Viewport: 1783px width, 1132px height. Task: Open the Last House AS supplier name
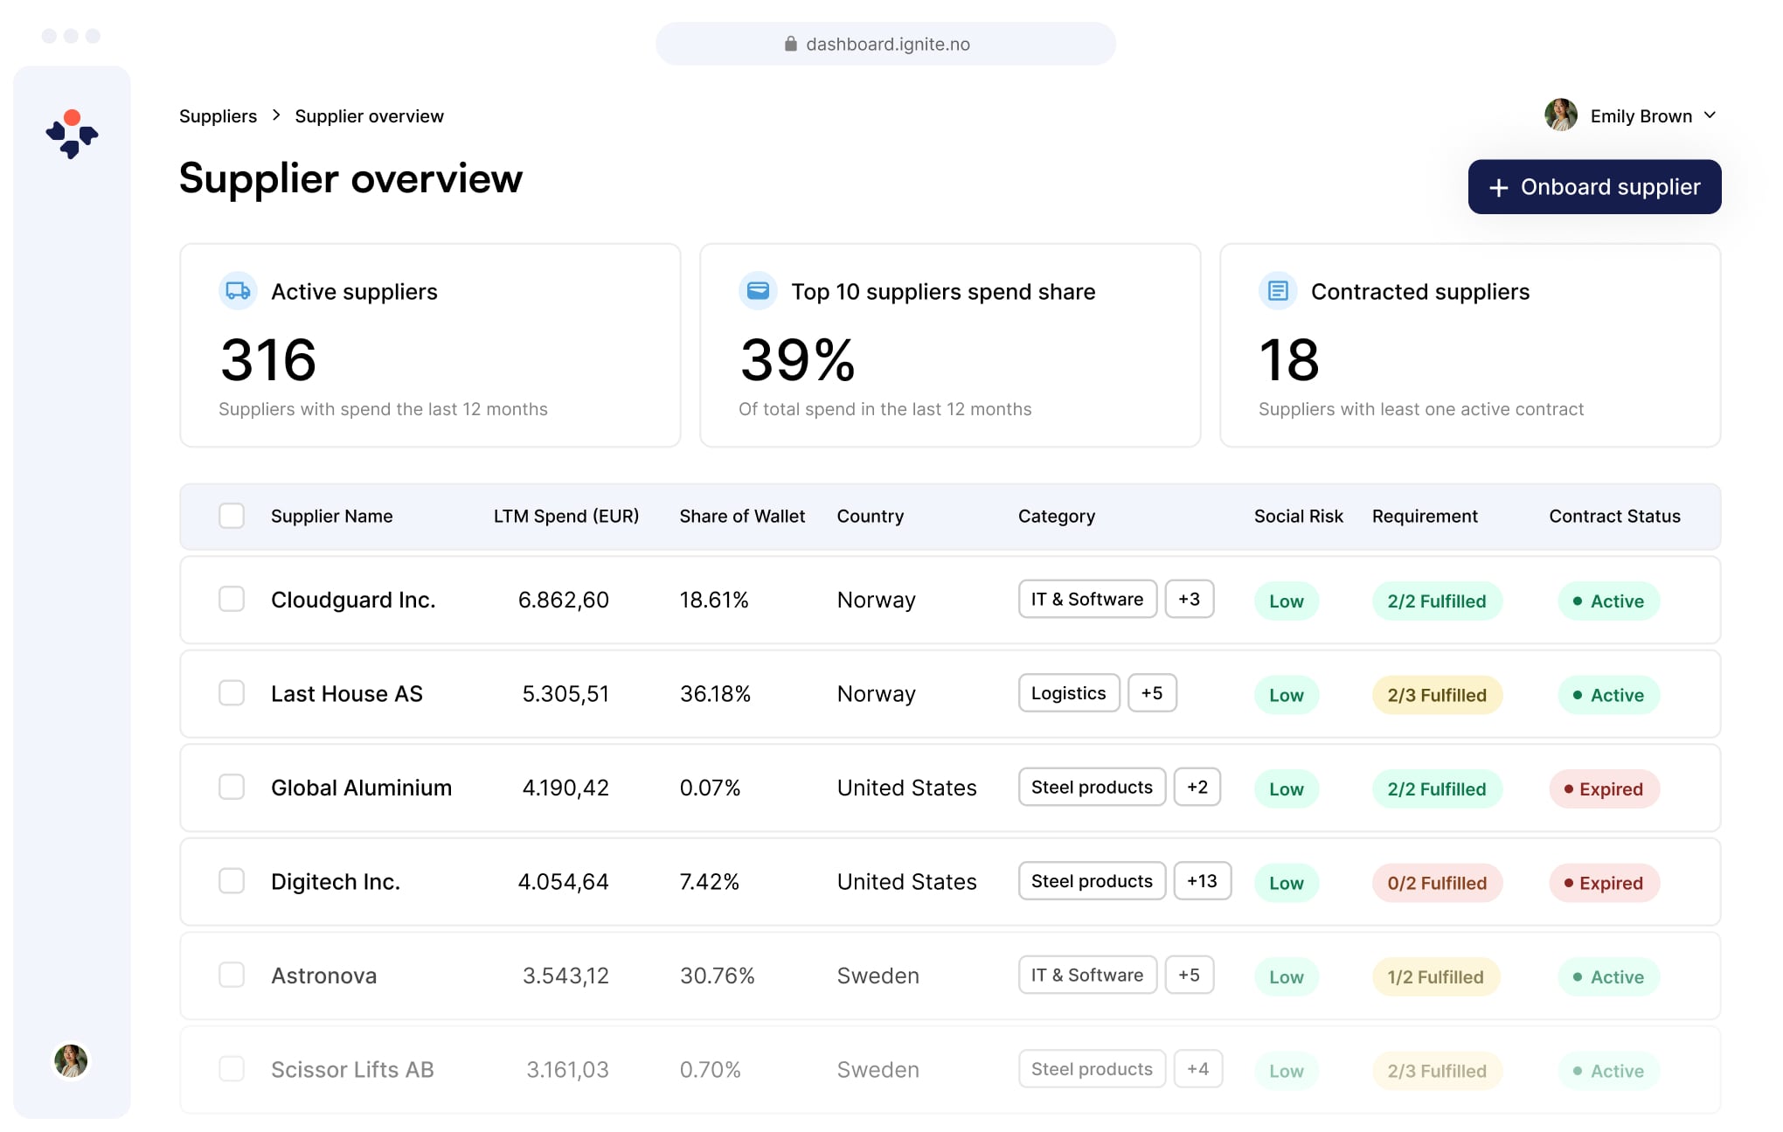[346, 694]
